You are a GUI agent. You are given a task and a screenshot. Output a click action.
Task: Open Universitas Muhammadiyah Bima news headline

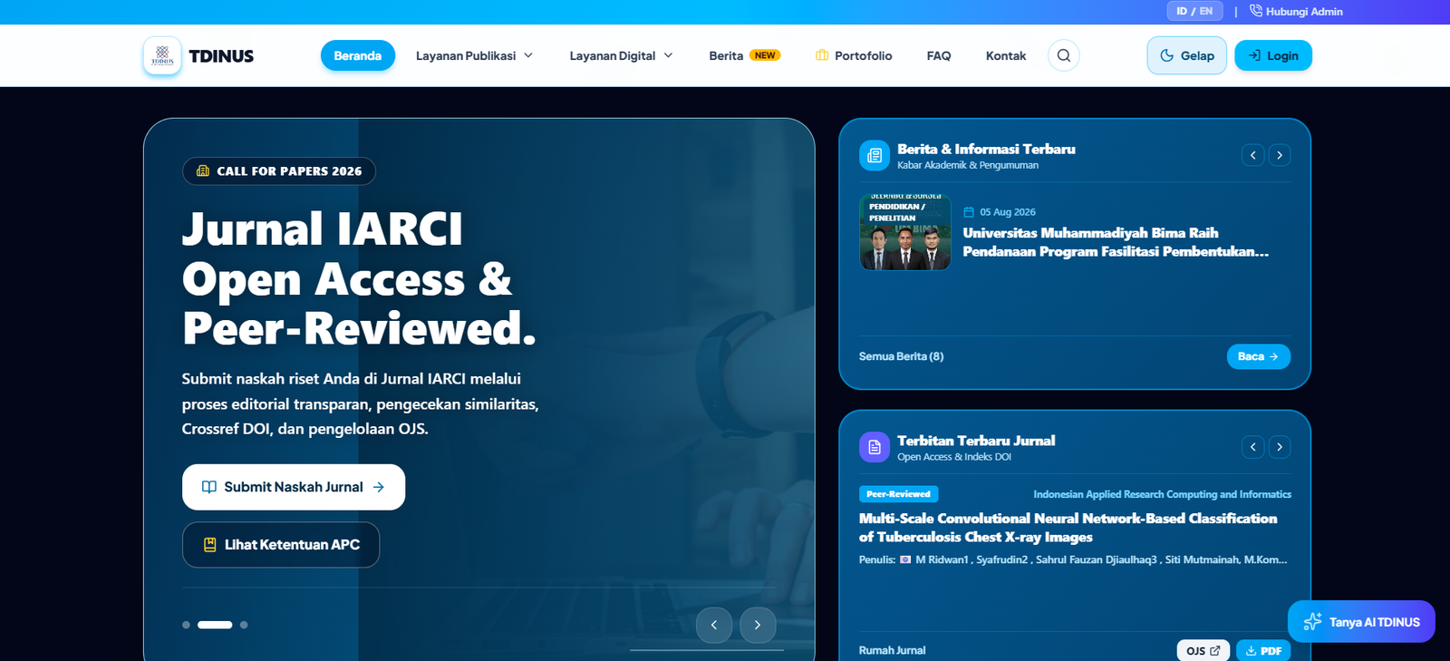pyautogui.click(x=1116, y=242)
